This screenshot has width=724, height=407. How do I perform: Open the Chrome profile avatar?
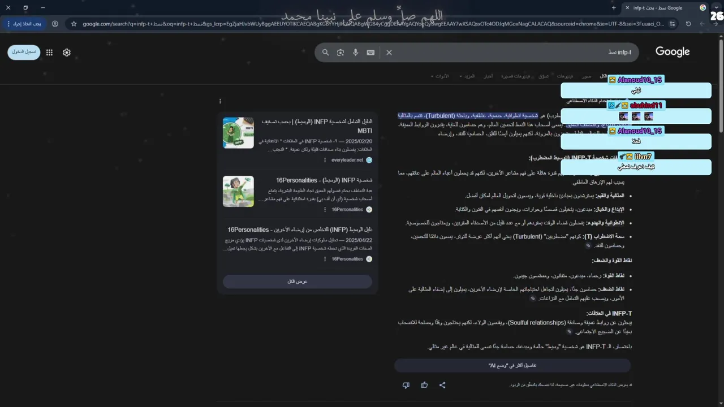tap(55, 24)
